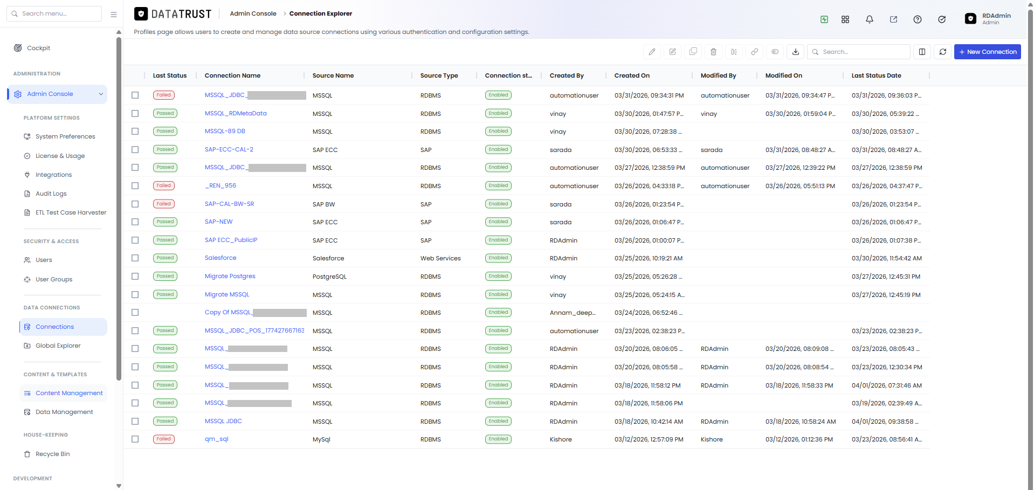The height and width of the screenshot is (490, 1034).
Task: Click the trash delete icon in toolbar
Action: [x=713, y=52]
